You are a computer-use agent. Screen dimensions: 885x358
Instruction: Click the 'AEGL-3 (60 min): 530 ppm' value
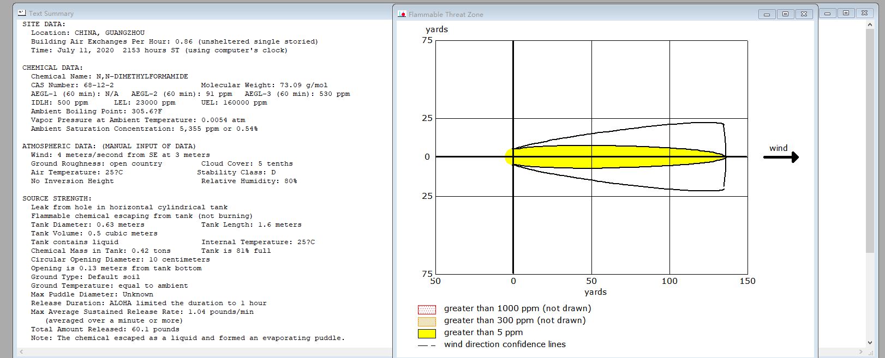coord(297,94)
